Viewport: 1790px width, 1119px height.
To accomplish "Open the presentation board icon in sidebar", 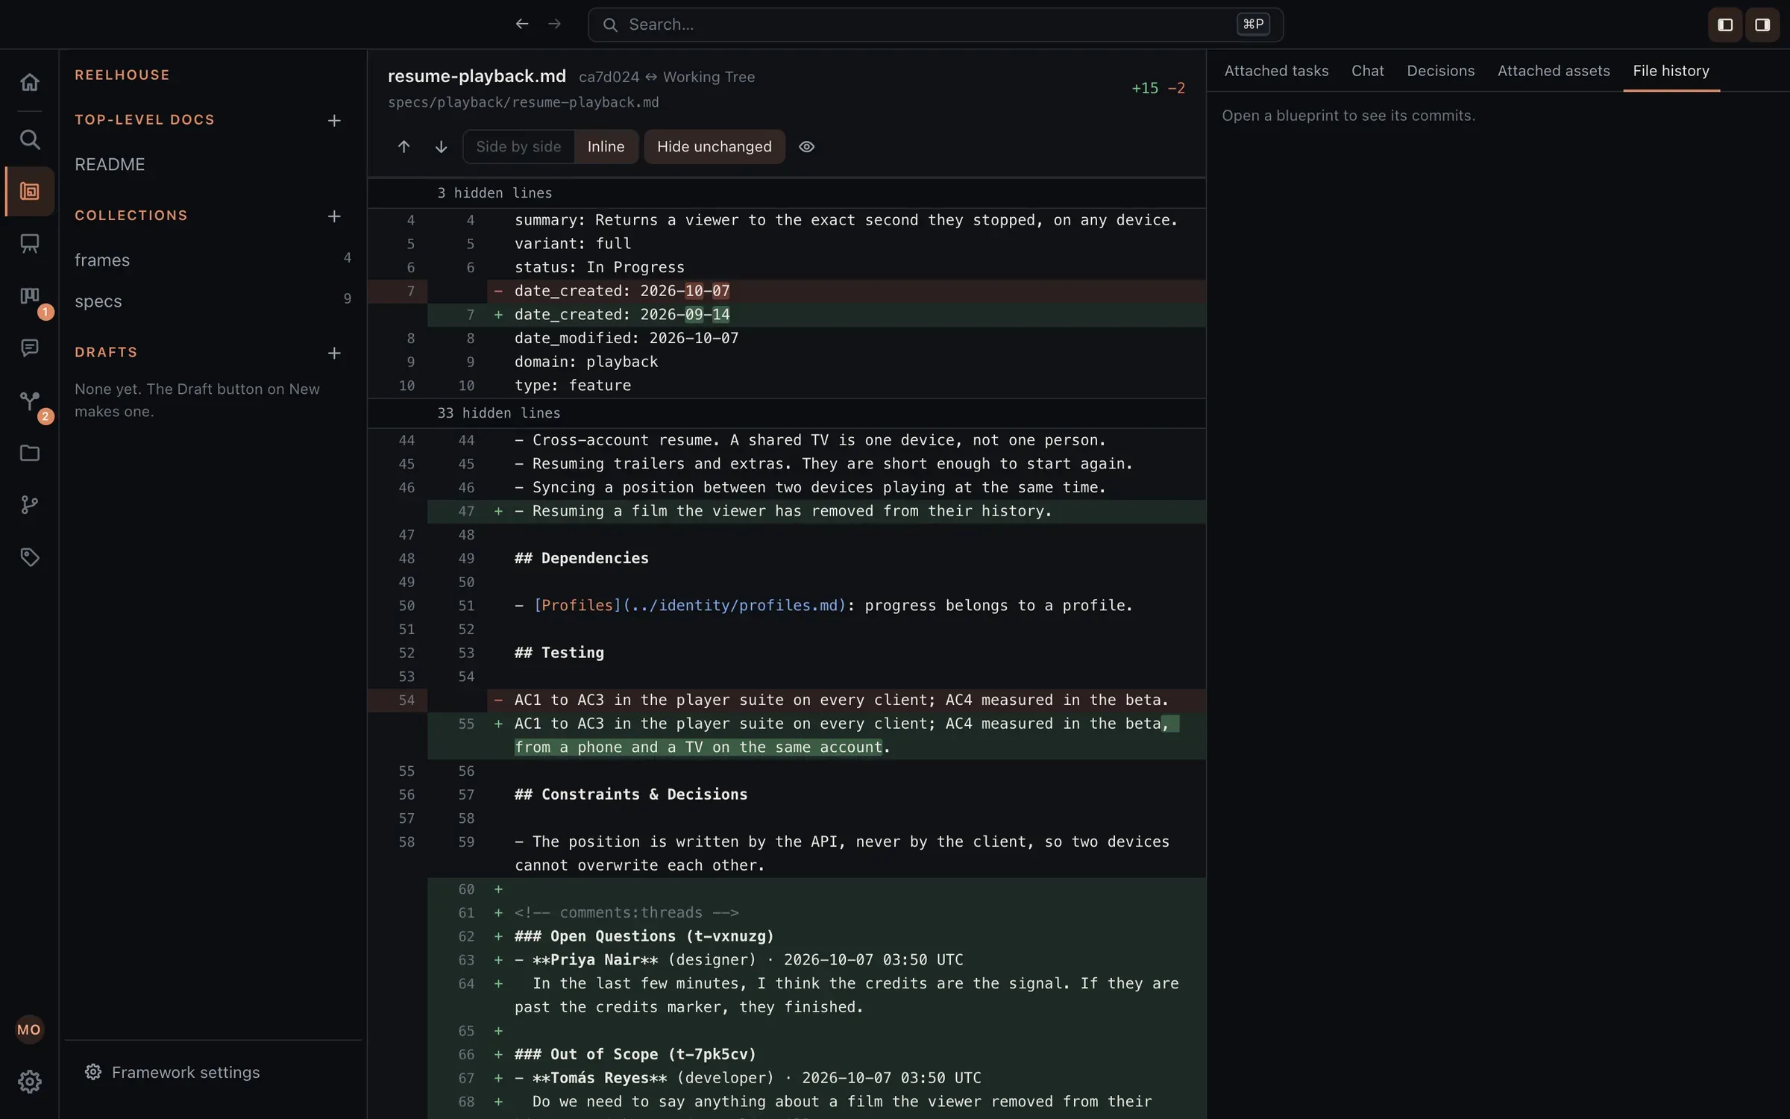I will tap(30, 243).
